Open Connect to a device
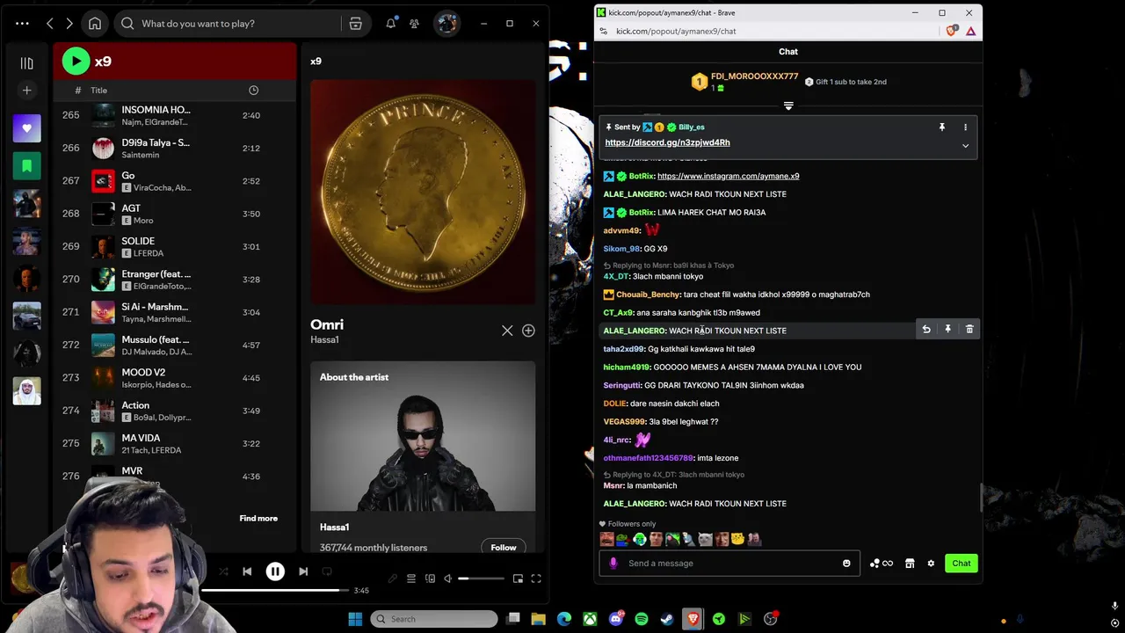1125x633 pixels. click(x=430, y=578)
